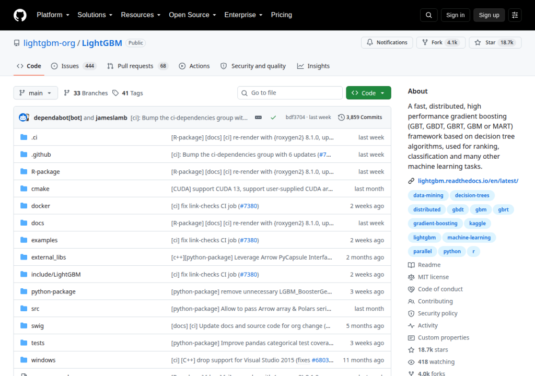The image size is (535, 376).
Task: Open the 3,859 Commits history link
Action: coord(360,118)
